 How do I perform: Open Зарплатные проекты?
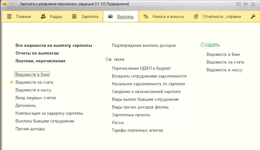click(131, 115)
